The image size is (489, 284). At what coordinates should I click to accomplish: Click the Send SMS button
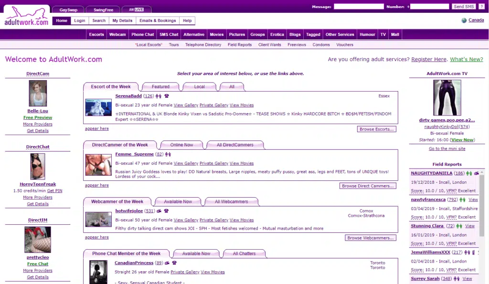pos(464,7)
